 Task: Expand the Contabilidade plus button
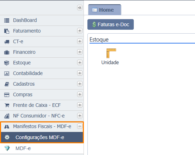80,73
